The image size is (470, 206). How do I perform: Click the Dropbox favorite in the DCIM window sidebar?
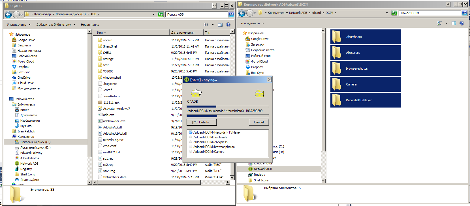tap(257, 67)
